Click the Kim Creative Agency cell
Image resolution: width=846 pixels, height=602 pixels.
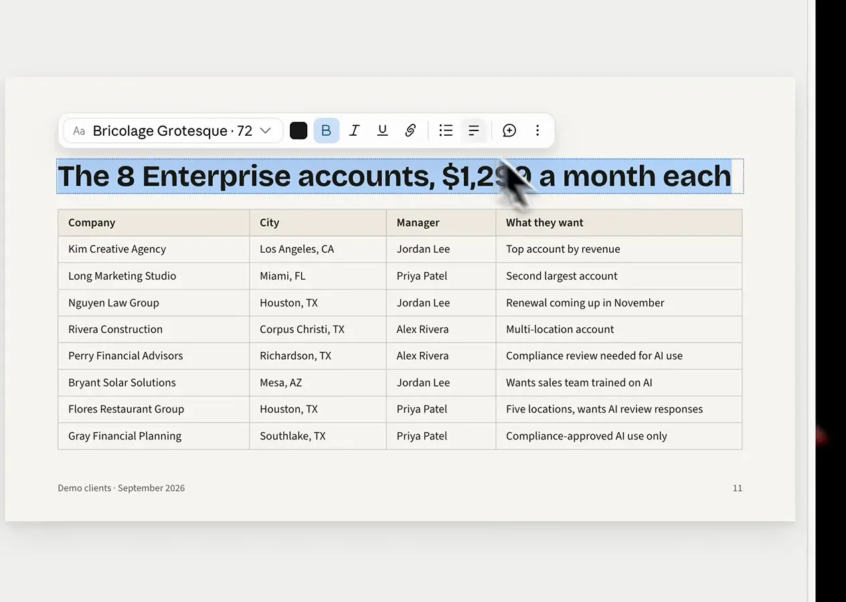[x=154, y=249]
